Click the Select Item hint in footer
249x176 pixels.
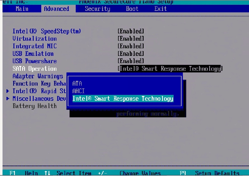pyautogui.click(x=68, y=173)
